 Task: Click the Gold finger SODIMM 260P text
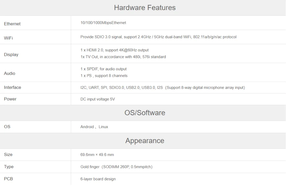[116, 167]
